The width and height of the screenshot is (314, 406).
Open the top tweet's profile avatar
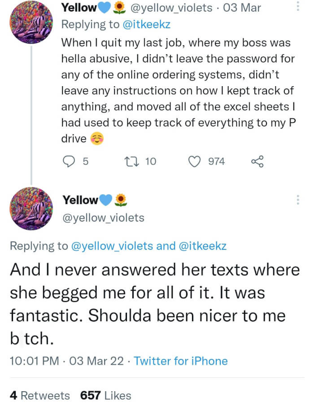pos(31,22)
